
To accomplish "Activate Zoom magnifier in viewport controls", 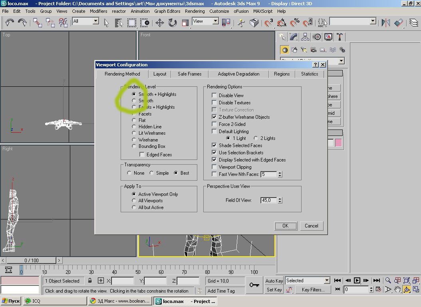I will point(387,281).
